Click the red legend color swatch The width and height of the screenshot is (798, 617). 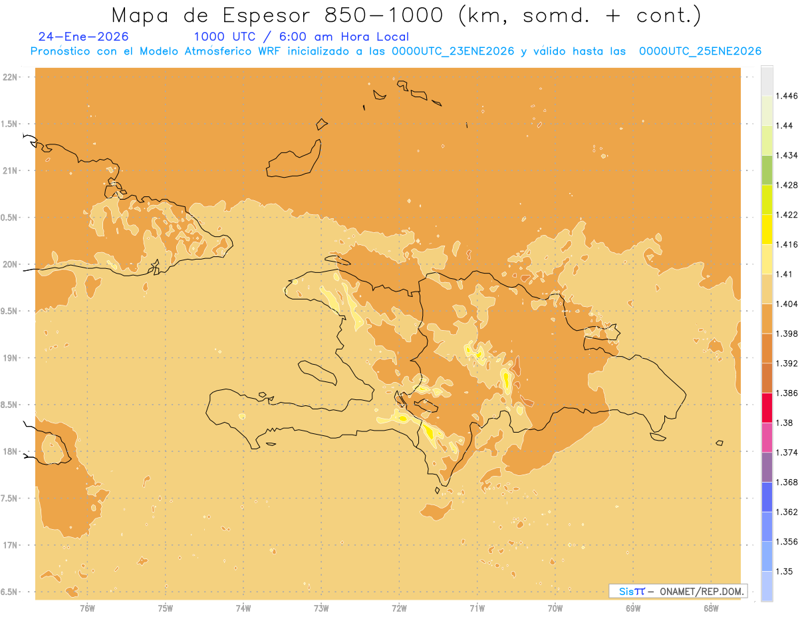pos(767,408)
